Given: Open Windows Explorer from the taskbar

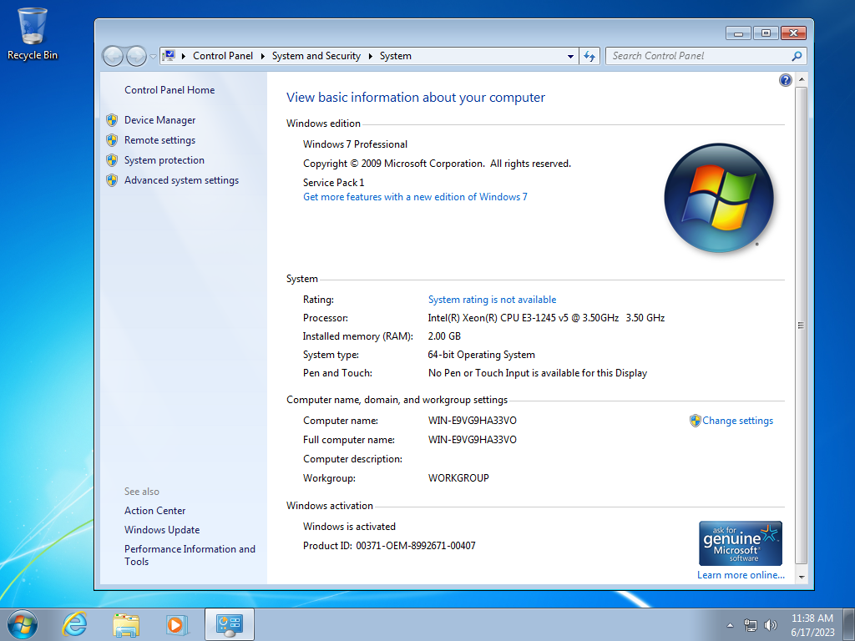Looking at the screenshot, I should point(126,624).
